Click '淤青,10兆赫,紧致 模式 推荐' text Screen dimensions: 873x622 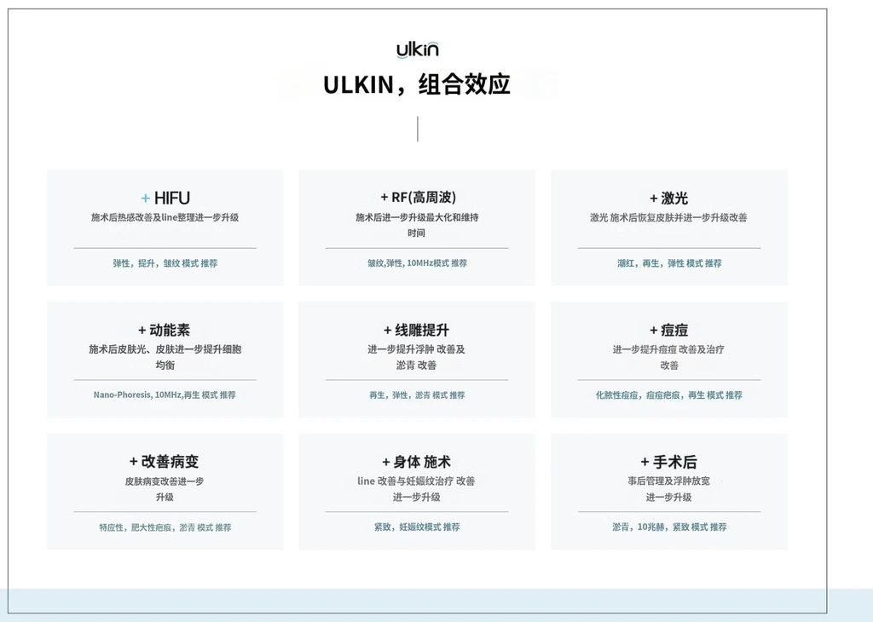click(x=669, y=527)
